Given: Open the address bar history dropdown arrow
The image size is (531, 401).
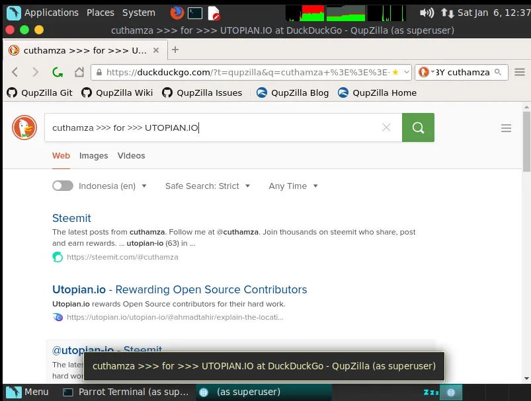Looking at the screenshot, I should tap(407, 72).
